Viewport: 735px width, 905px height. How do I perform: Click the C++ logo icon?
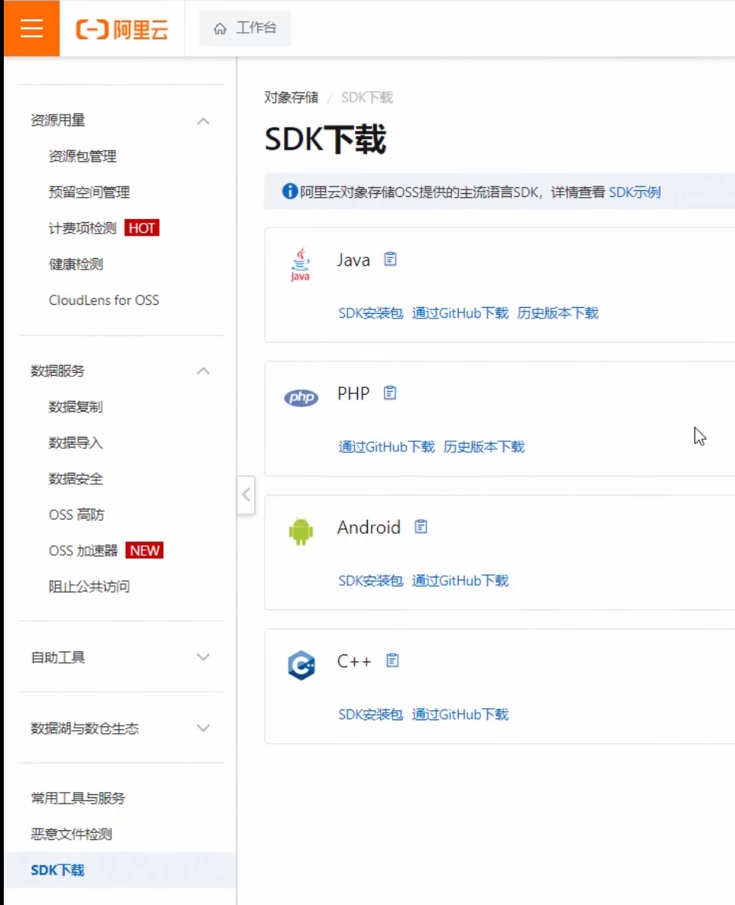301,665
